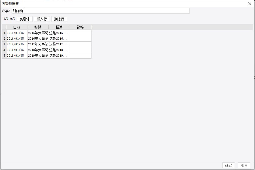Click the title cell 2018年大事记
Image resolution: width=255 pixels, height=170 pixels.
[38, 50]
